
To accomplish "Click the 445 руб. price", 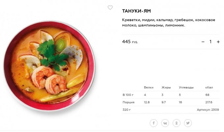I will (x=130, y=42).
